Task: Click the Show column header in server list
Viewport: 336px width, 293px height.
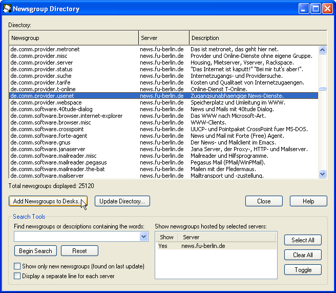Action: (x=166, y=237)
